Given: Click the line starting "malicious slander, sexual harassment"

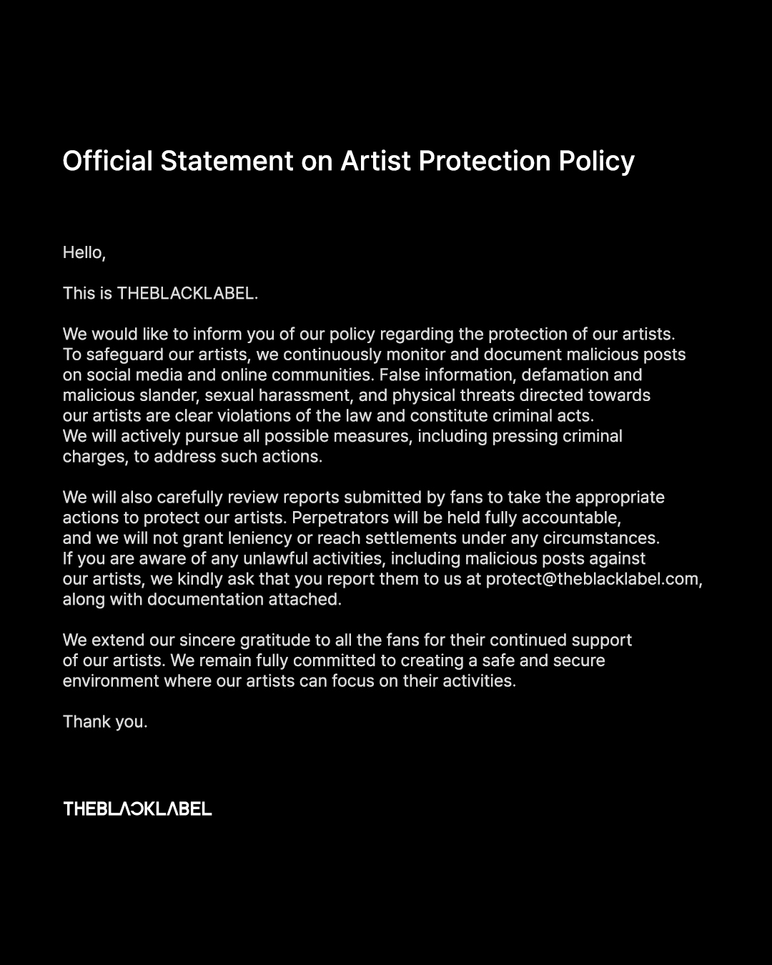Looking at the screenshot, I should tap(356, 395).
